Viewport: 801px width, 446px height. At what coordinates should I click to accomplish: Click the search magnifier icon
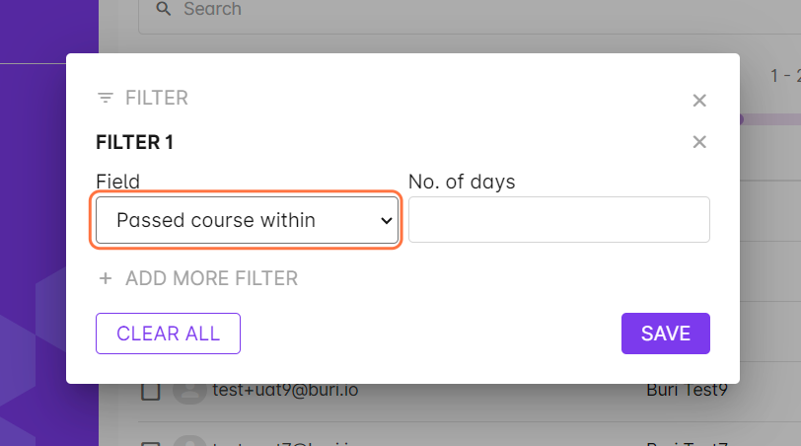pos(164,10)
